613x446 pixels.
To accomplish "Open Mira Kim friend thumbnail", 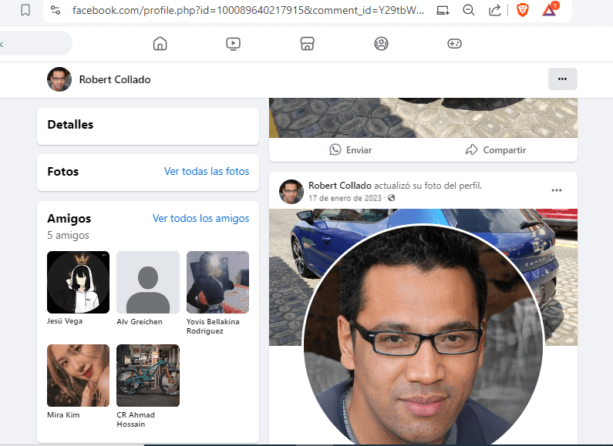I will 78,375.
